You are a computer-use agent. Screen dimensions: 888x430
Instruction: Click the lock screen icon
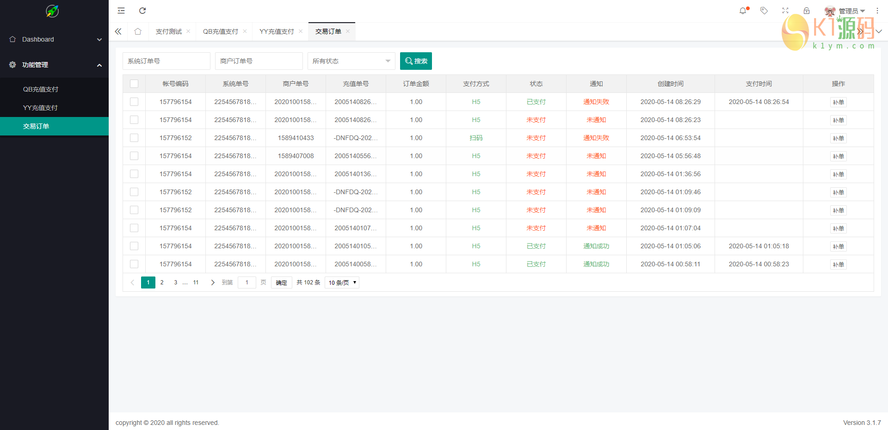tap(807, 11)
